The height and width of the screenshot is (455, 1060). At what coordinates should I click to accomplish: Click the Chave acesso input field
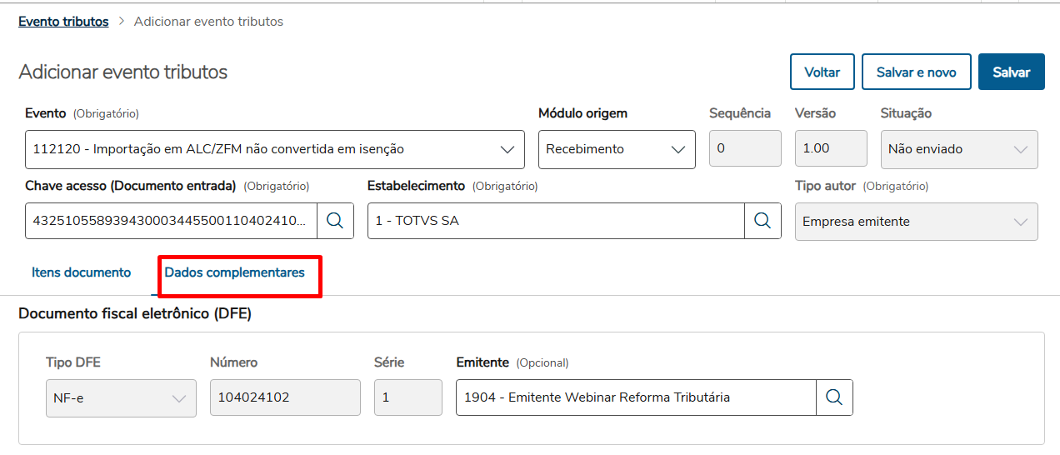tap(171, 221)
